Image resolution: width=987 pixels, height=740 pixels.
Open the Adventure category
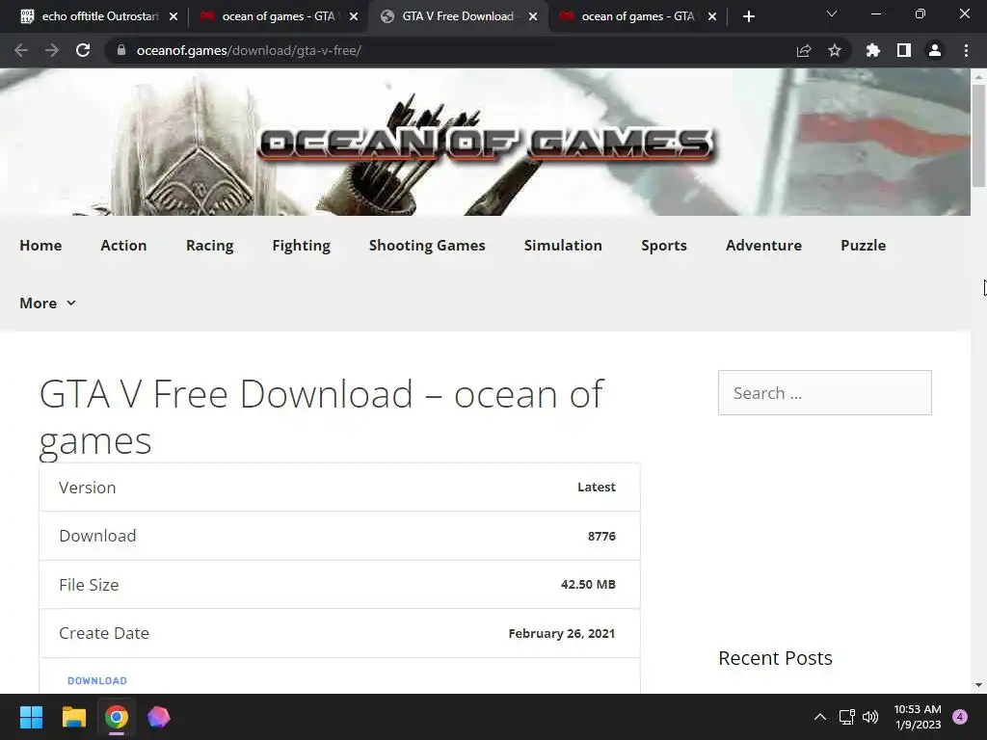tap(763, 246)
